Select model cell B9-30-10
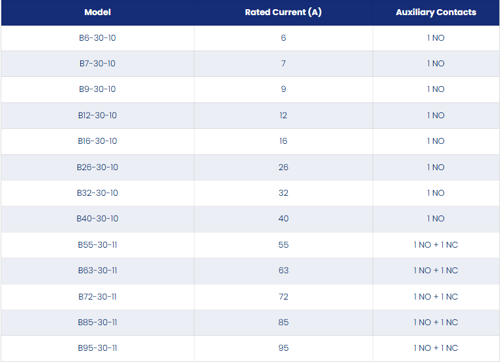500x362 pixels. (x=98, y=89)
